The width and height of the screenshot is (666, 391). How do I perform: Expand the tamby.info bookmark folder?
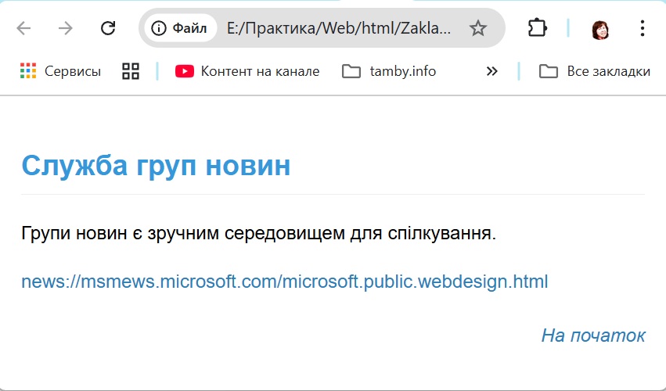pyautogui.click(x=389, y=71)
